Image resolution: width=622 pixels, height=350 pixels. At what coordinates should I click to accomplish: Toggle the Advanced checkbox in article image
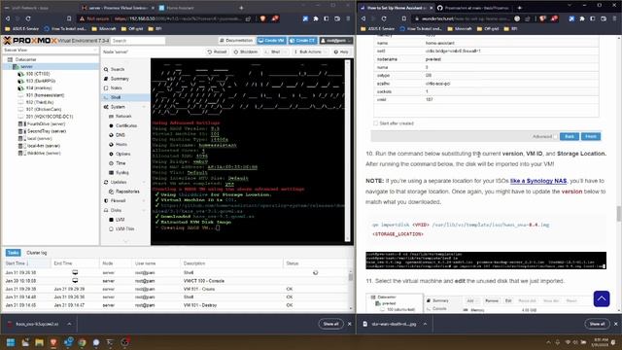click(x=556, y=136)
